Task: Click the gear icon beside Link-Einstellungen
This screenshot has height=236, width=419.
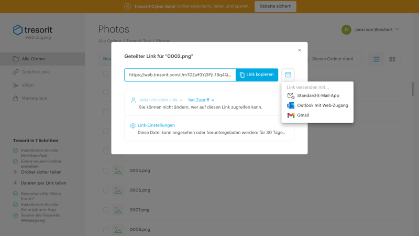Action: [133, 125]
